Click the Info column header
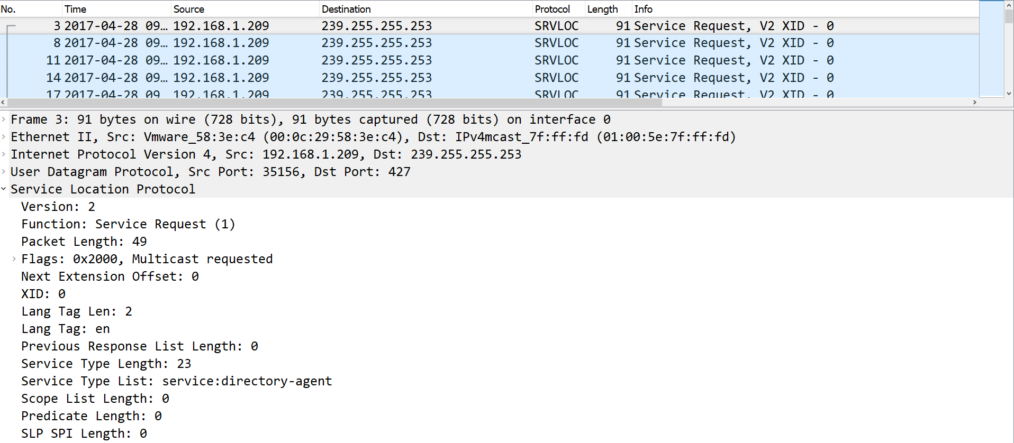This screenshot has height=443, width=1014. pos(805,9)
